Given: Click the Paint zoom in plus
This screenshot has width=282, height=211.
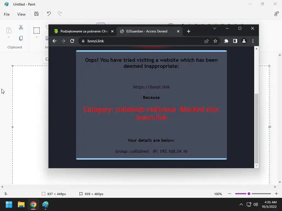Looking at the screenshot, I should pyautogui.click(x=276, y=194).
